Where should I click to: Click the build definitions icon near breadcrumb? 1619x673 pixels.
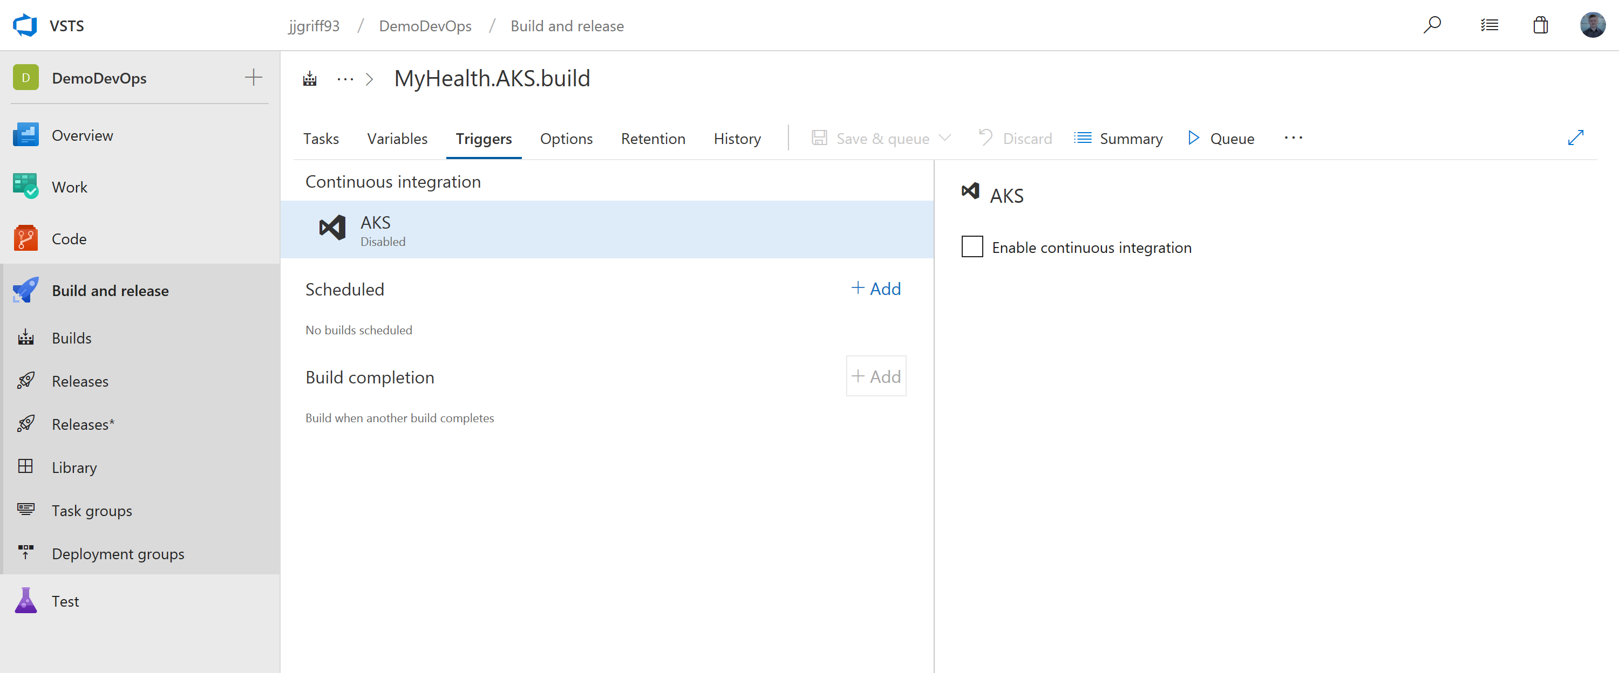[310, 79]
